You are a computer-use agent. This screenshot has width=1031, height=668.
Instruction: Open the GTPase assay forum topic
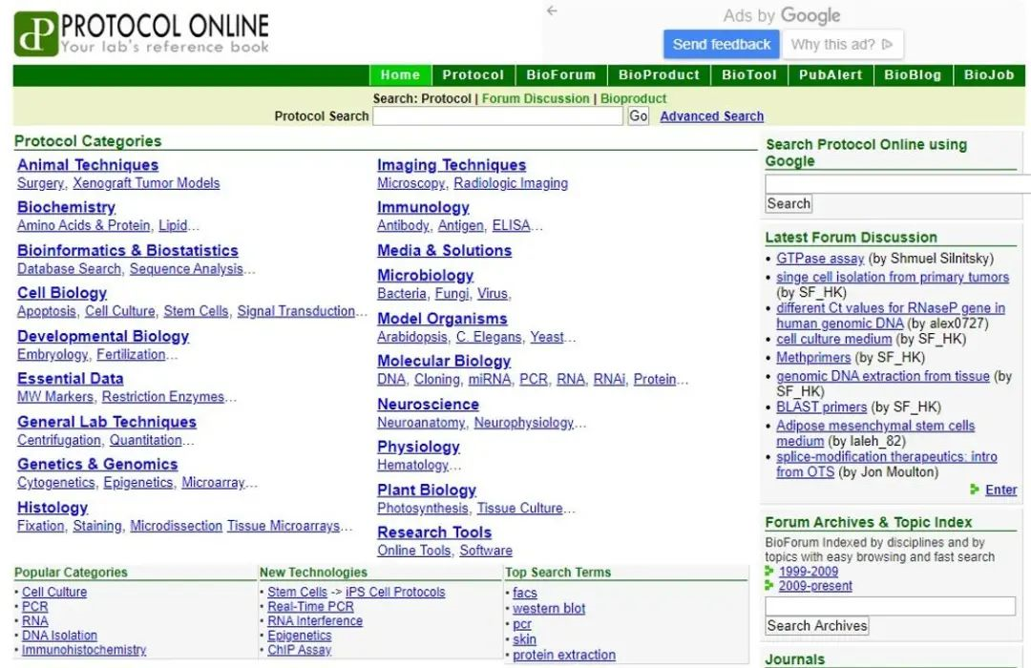click(820, 259)
